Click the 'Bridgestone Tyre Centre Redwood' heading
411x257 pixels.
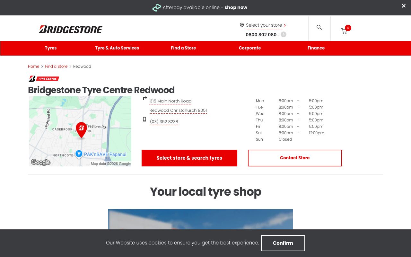click(x=101, y=90)
